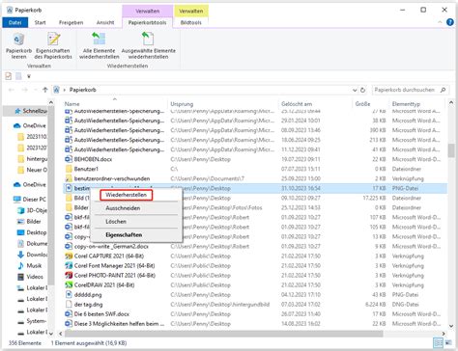Viewport: 458px width, 351px height.
Task: Select BEHOBEN.docx file
Action: [93, 159]
